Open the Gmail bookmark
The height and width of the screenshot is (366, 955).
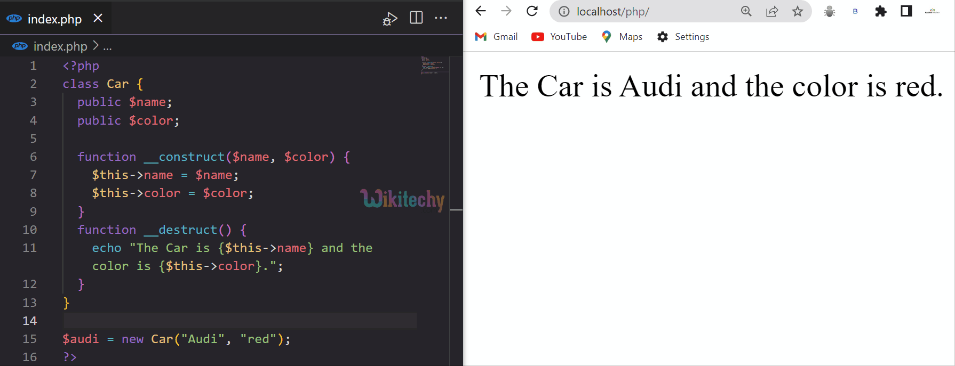pyautogui.click(x=496, y=37)
